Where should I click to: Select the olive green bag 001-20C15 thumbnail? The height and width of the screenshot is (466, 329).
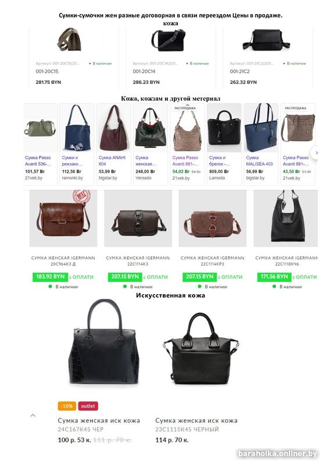pos(70,40)
